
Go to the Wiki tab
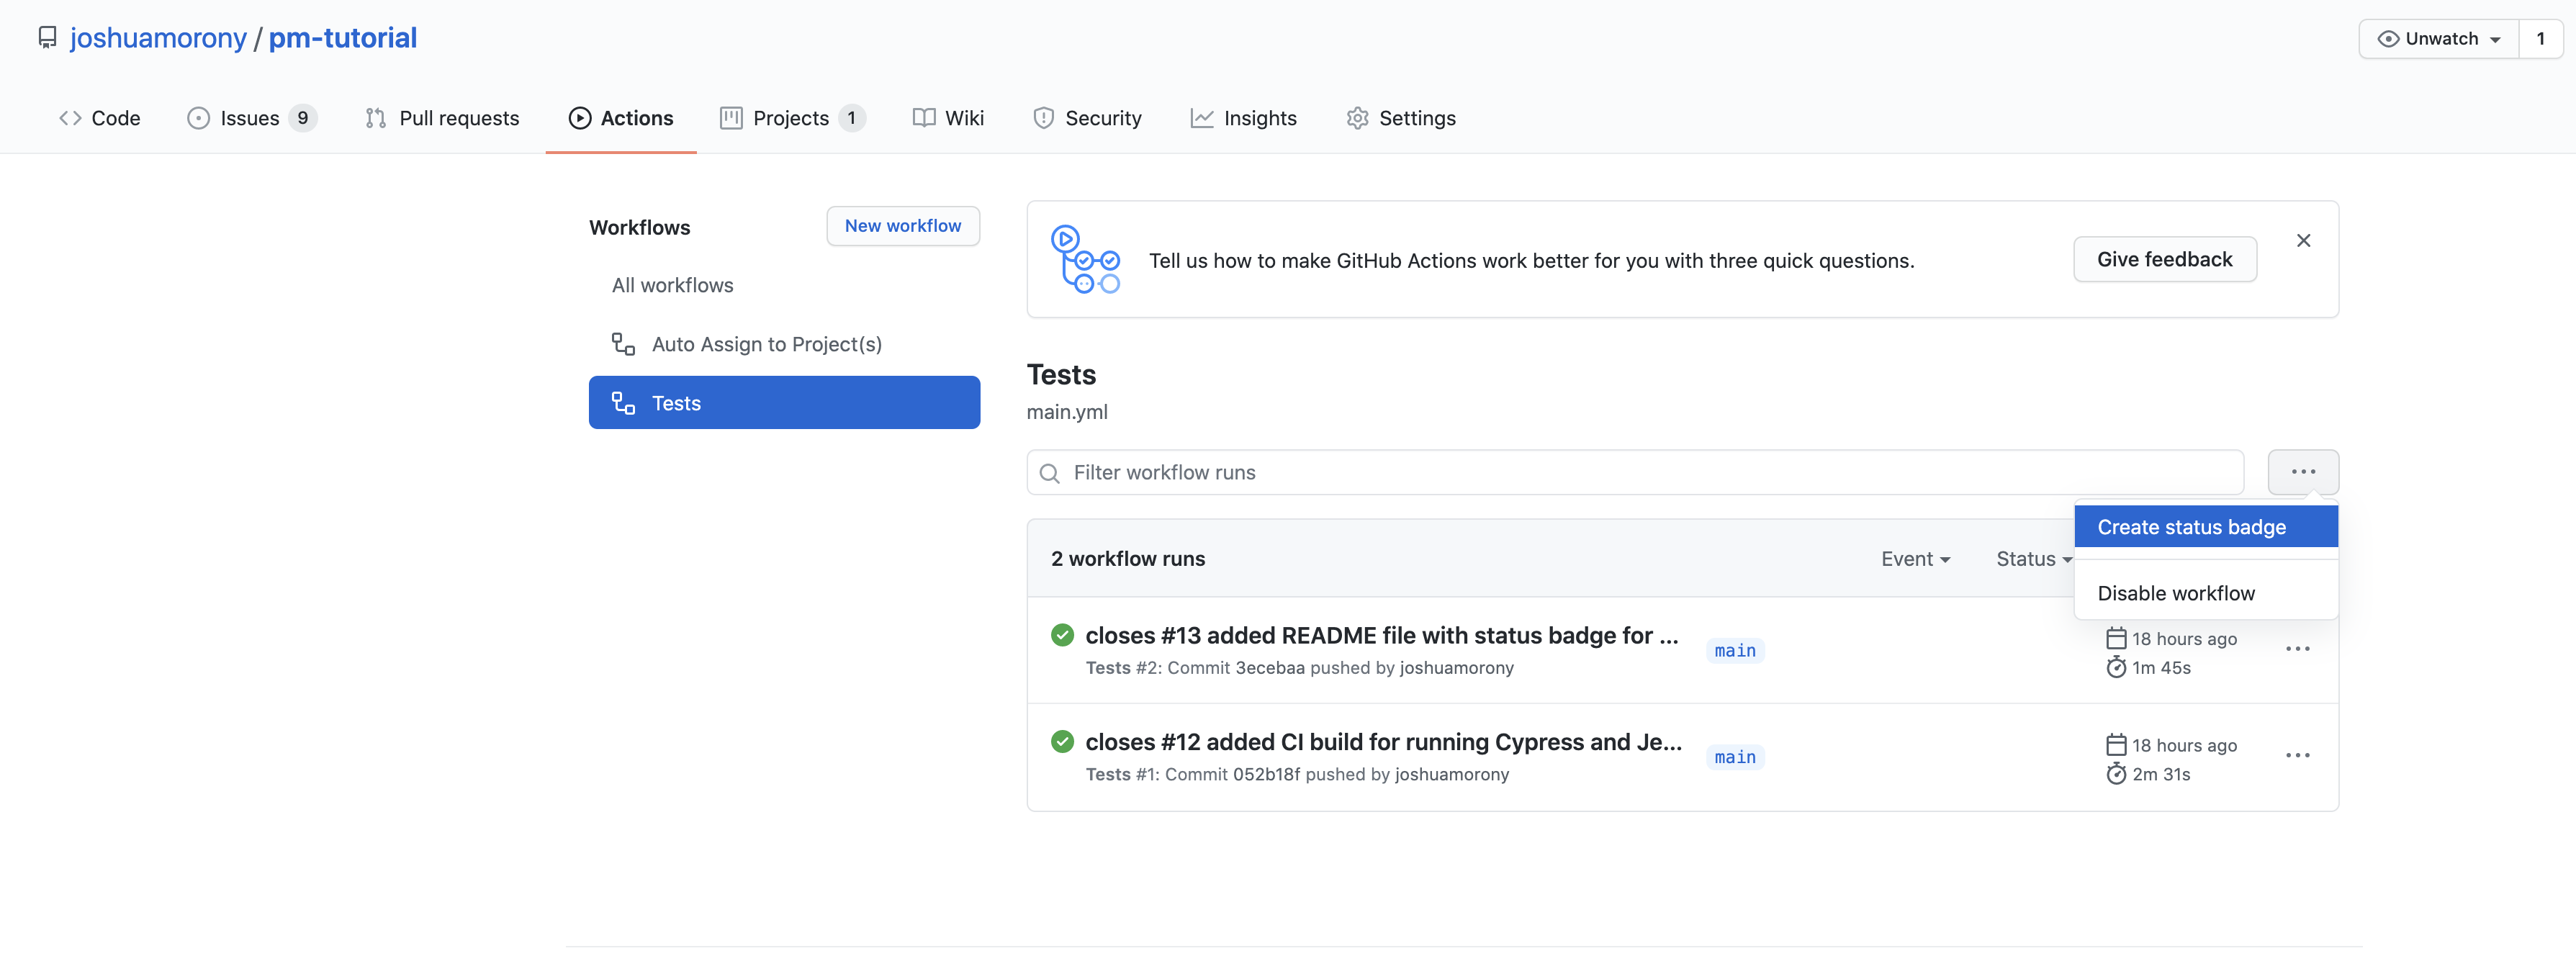pyautogui.click(x=948, y=118)
